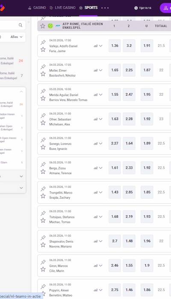
Task: Open statistics for Ofner vs Michelsen
Action: pyautogui.click(x=95, y=119)
